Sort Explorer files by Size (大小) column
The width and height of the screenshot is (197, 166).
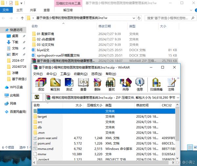pos(163,26)
